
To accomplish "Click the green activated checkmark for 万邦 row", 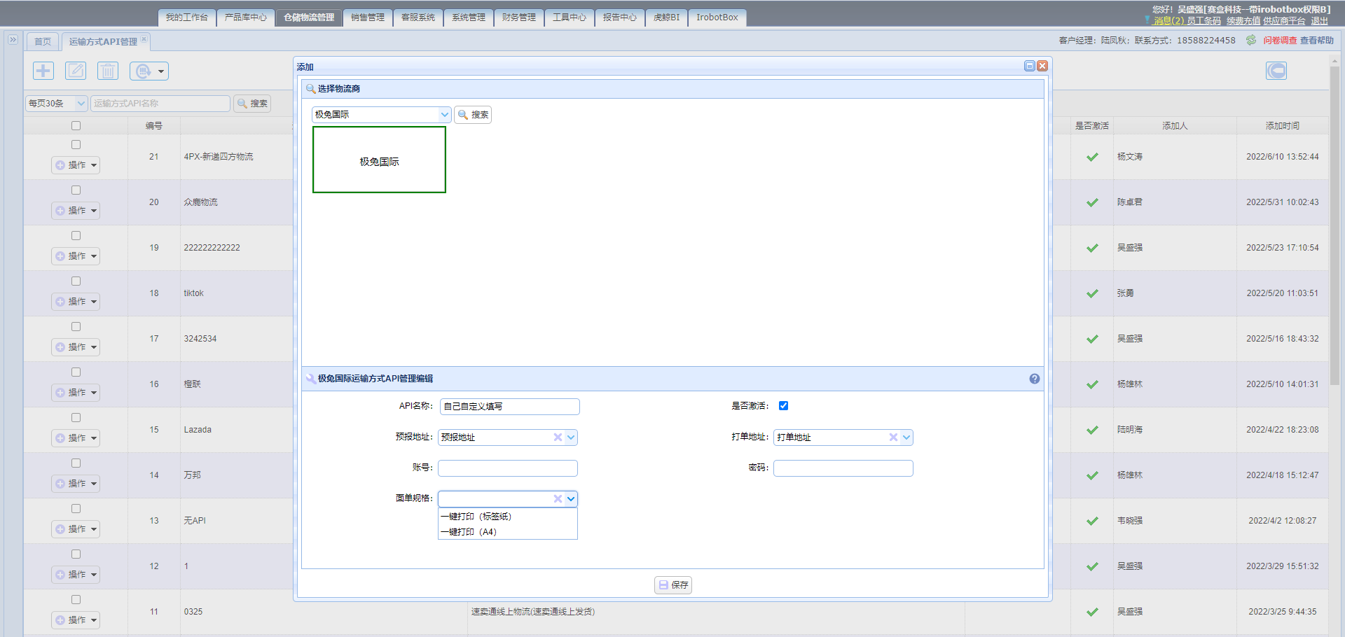I will click(1092, 475).
